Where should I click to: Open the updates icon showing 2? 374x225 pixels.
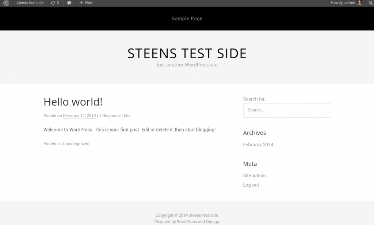pos(55,3)
